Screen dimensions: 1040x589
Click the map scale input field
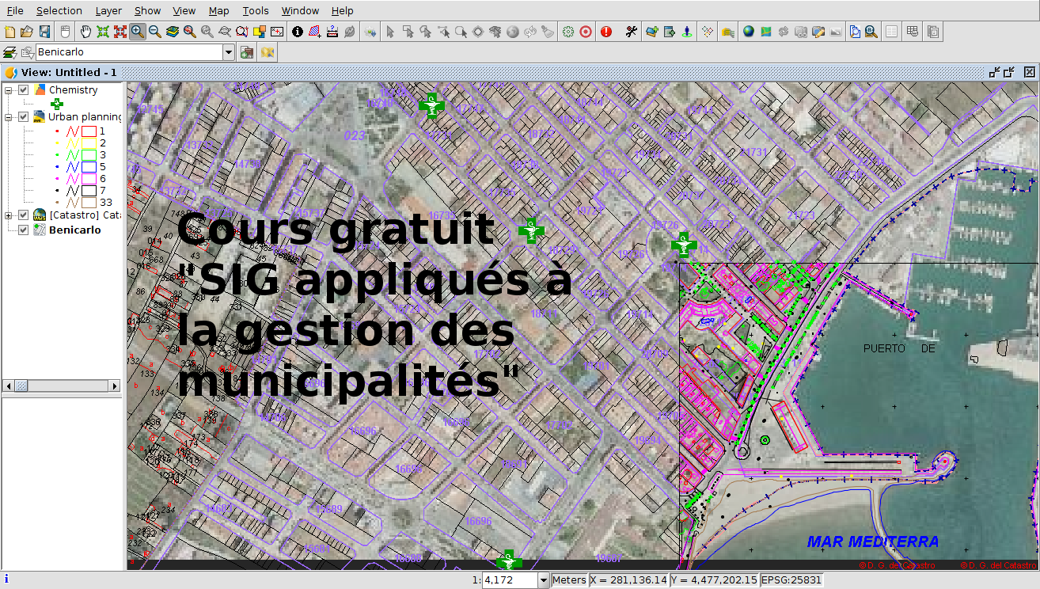(x=510, y=580)
